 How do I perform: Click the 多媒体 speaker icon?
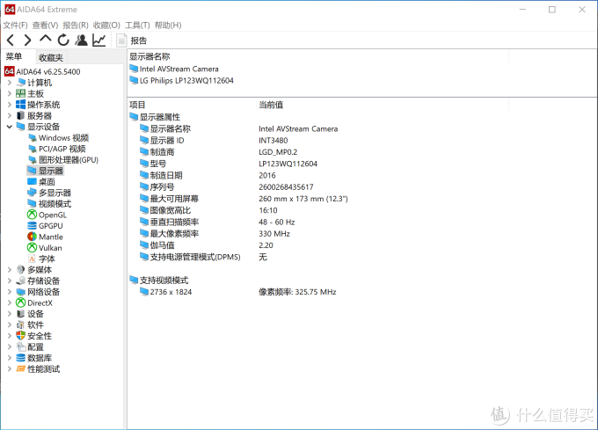pos(20,270)
